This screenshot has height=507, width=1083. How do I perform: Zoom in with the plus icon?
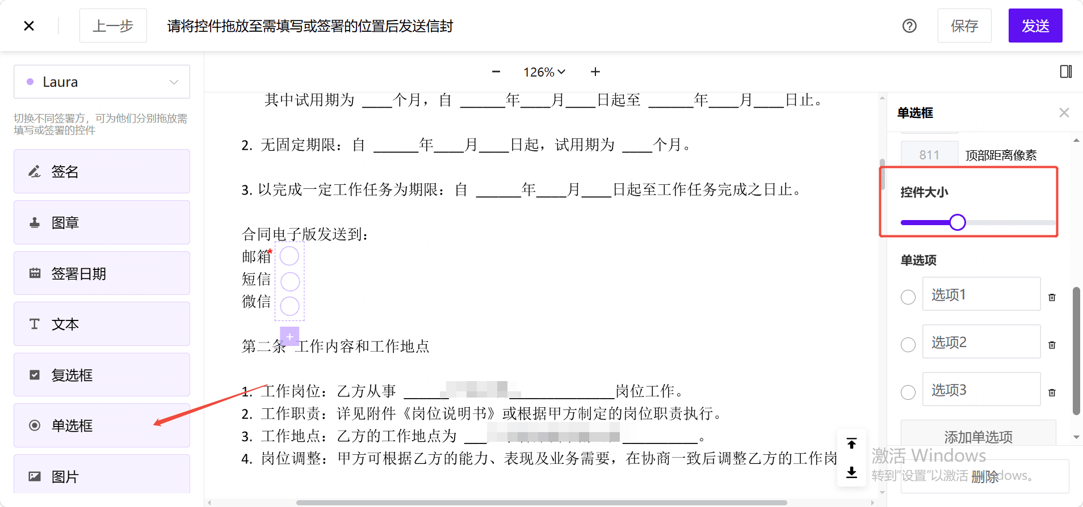(x=595, y=71)
